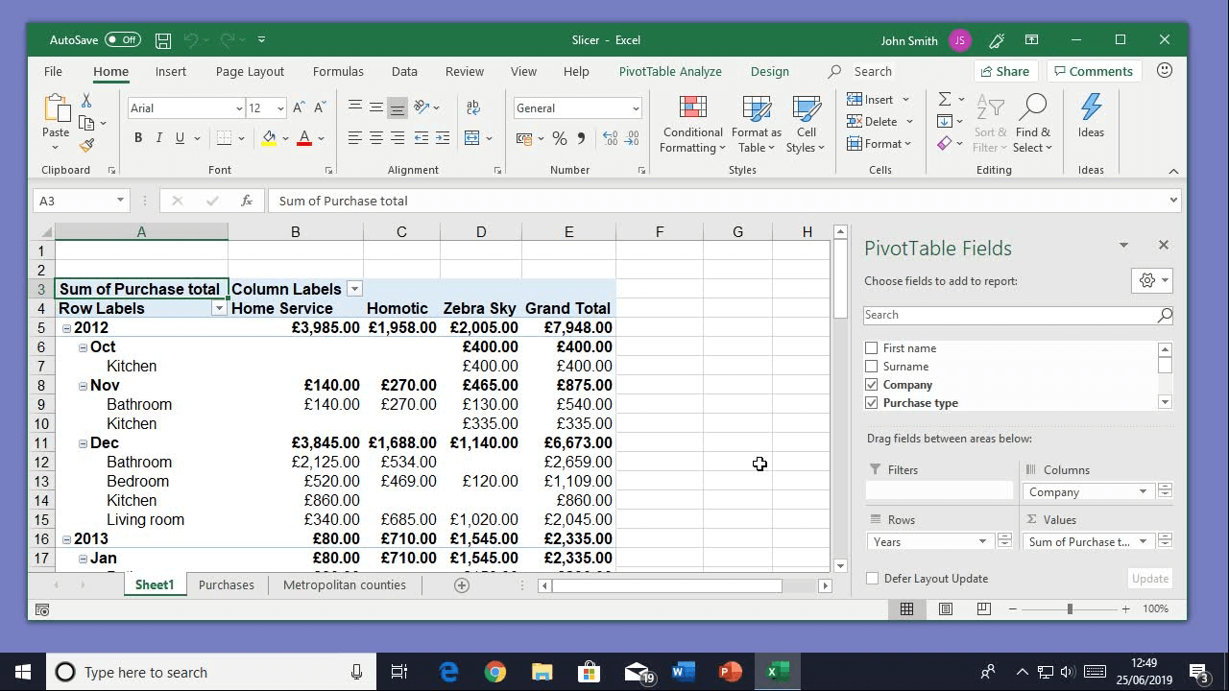Viewport: 1229px width, 691px height.
Task: Select the Format as Table icon
Action: point(756,123)
